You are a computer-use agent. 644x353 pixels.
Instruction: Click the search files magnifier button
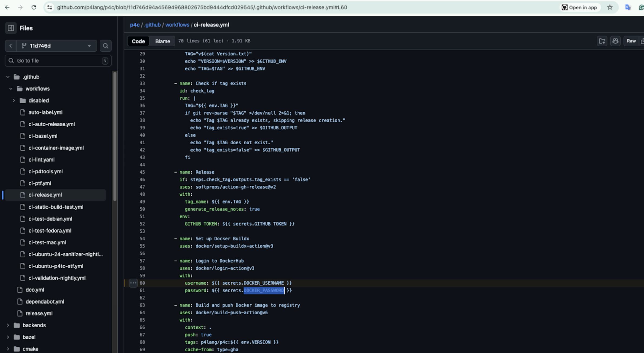click(106, 46)
